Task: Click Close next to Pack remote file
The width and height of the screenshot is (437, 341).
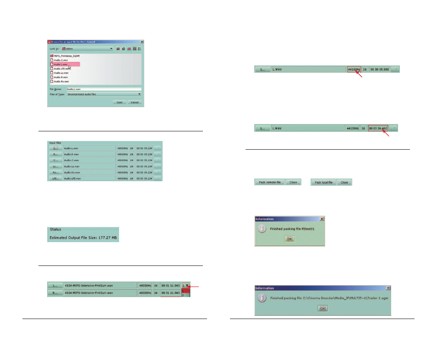Action: pyautogui.click(x=293, y=182)
